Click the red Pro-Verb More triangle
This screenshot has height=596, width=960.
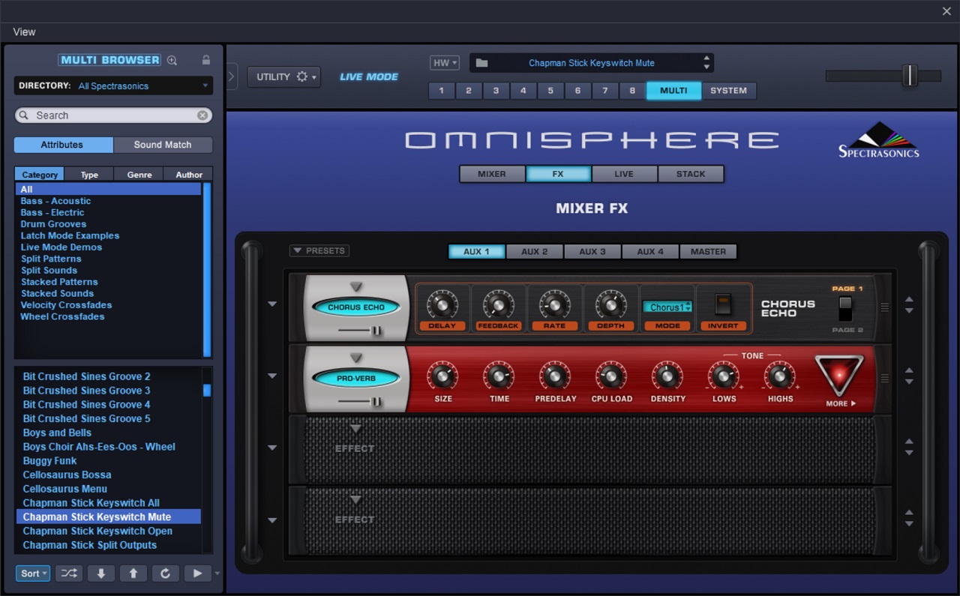[839, 375]
